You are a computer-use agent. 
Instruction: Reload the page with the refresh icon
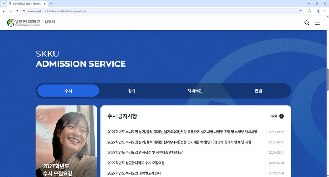[17, 11]
